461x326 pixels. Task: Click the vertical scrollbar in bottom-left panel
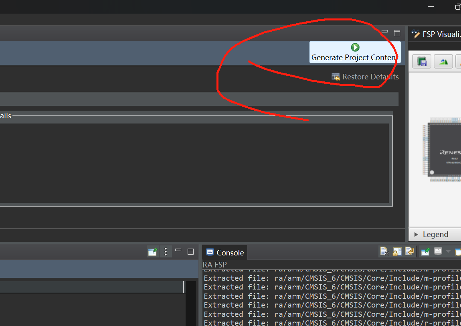191,304
